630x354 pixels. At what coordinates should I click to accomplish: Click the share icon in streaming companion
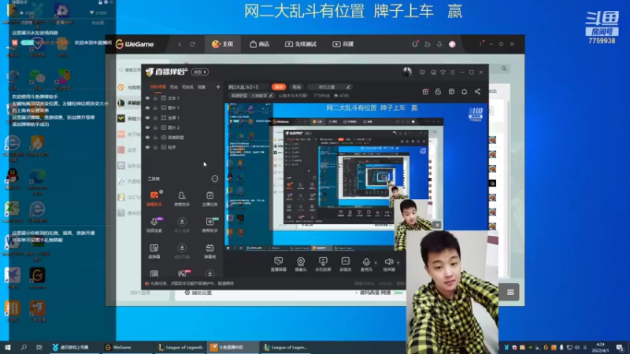(x=477, y=91)
